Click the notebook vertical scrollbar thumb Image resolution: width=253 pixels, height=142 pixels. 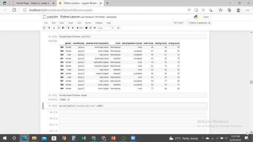pyautogui.click(x=251, y=82)
